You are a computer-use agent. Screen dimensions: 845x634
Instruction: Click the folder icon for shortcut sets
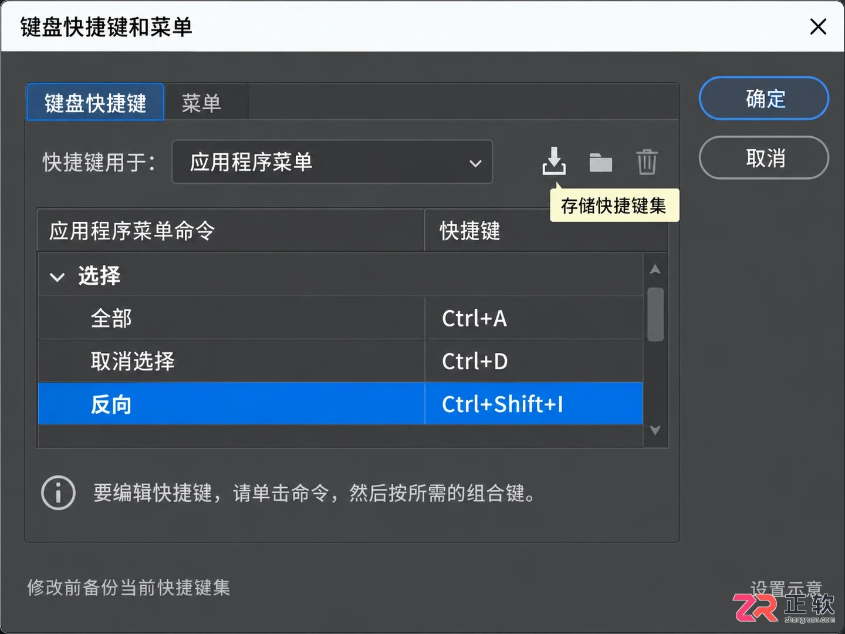point(600,163)
